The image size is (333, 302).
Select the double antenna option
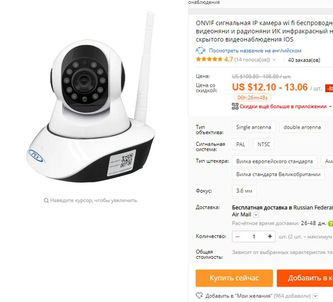tap(302, 127)
